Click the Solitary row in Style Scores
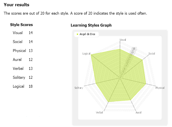 pos(23,77)
